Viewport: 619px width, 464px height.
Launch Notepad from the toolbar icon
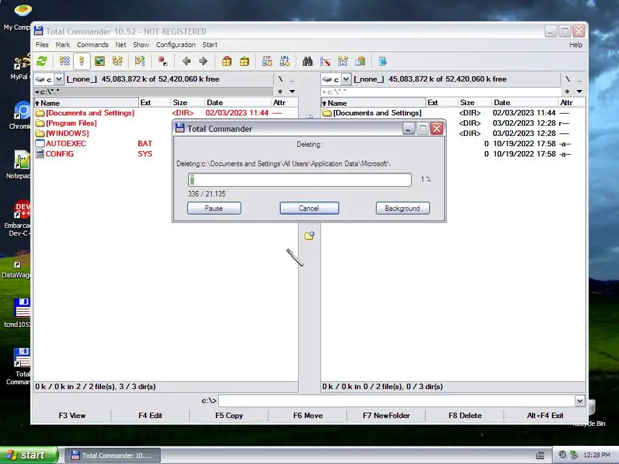tap(383, 61)
